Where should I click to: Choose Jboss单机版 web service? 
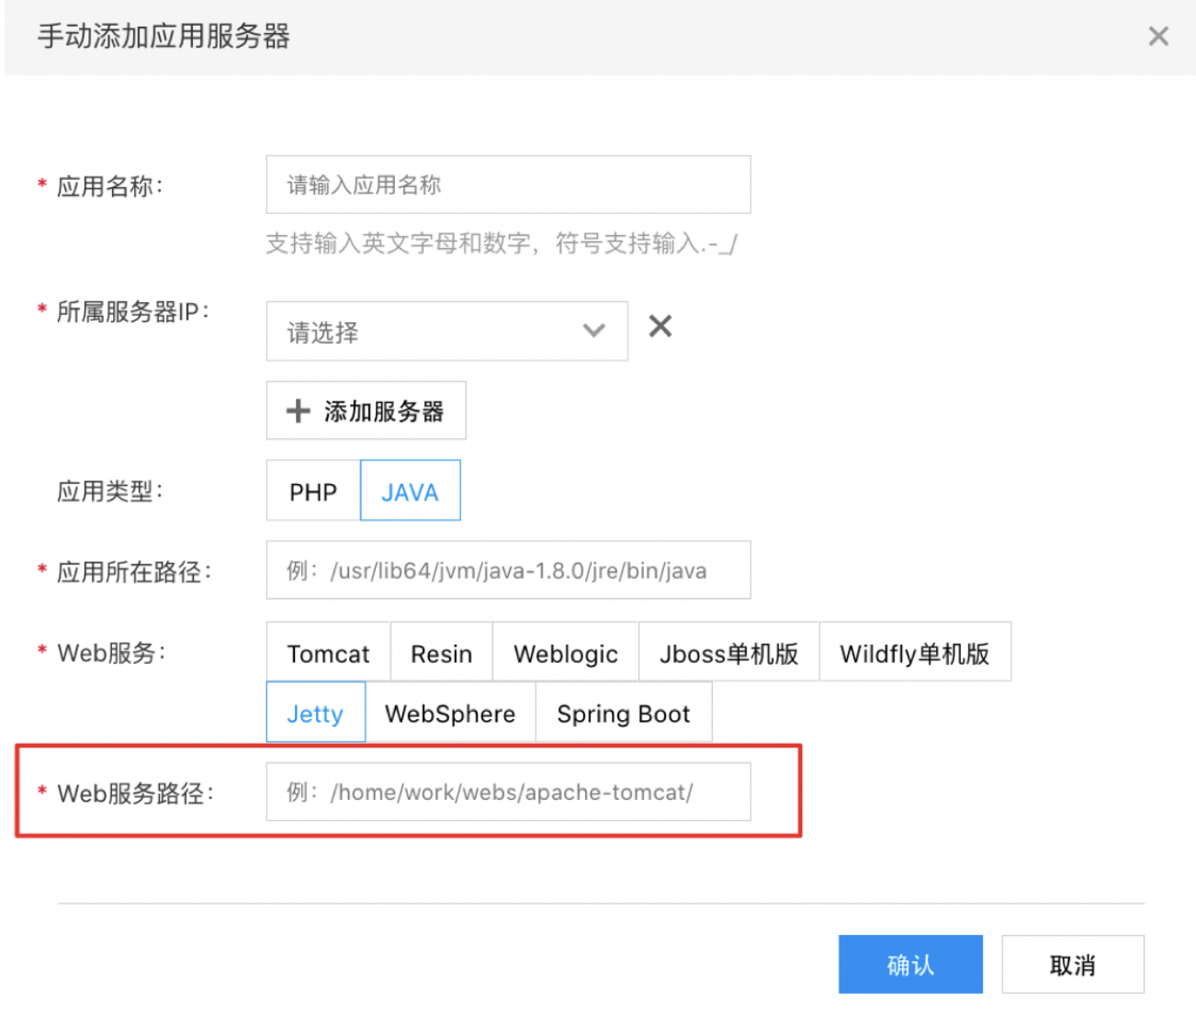(x=728, y=653)
